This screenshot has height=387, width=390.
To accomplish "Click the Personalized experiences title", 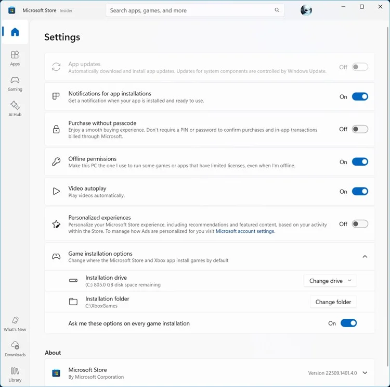I will tap(99, 218).
